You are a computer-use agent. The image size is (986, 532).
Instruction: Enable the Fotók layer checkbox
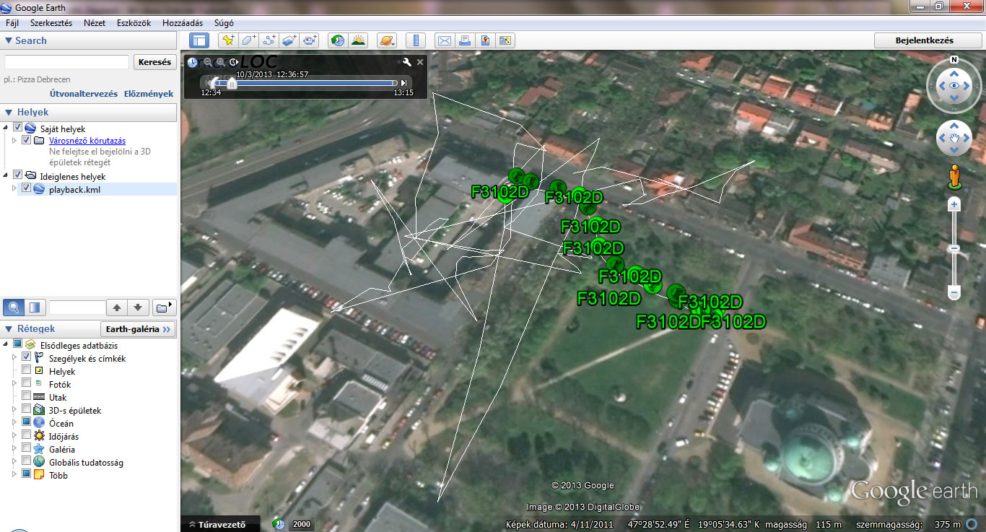pyautogui.click(x=27, y=383)
